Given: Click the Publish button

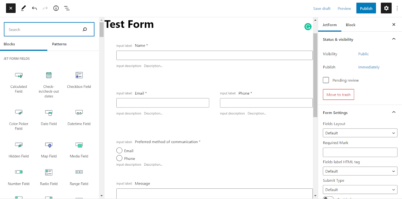Looking at the screenshot, I should [366, 8].
